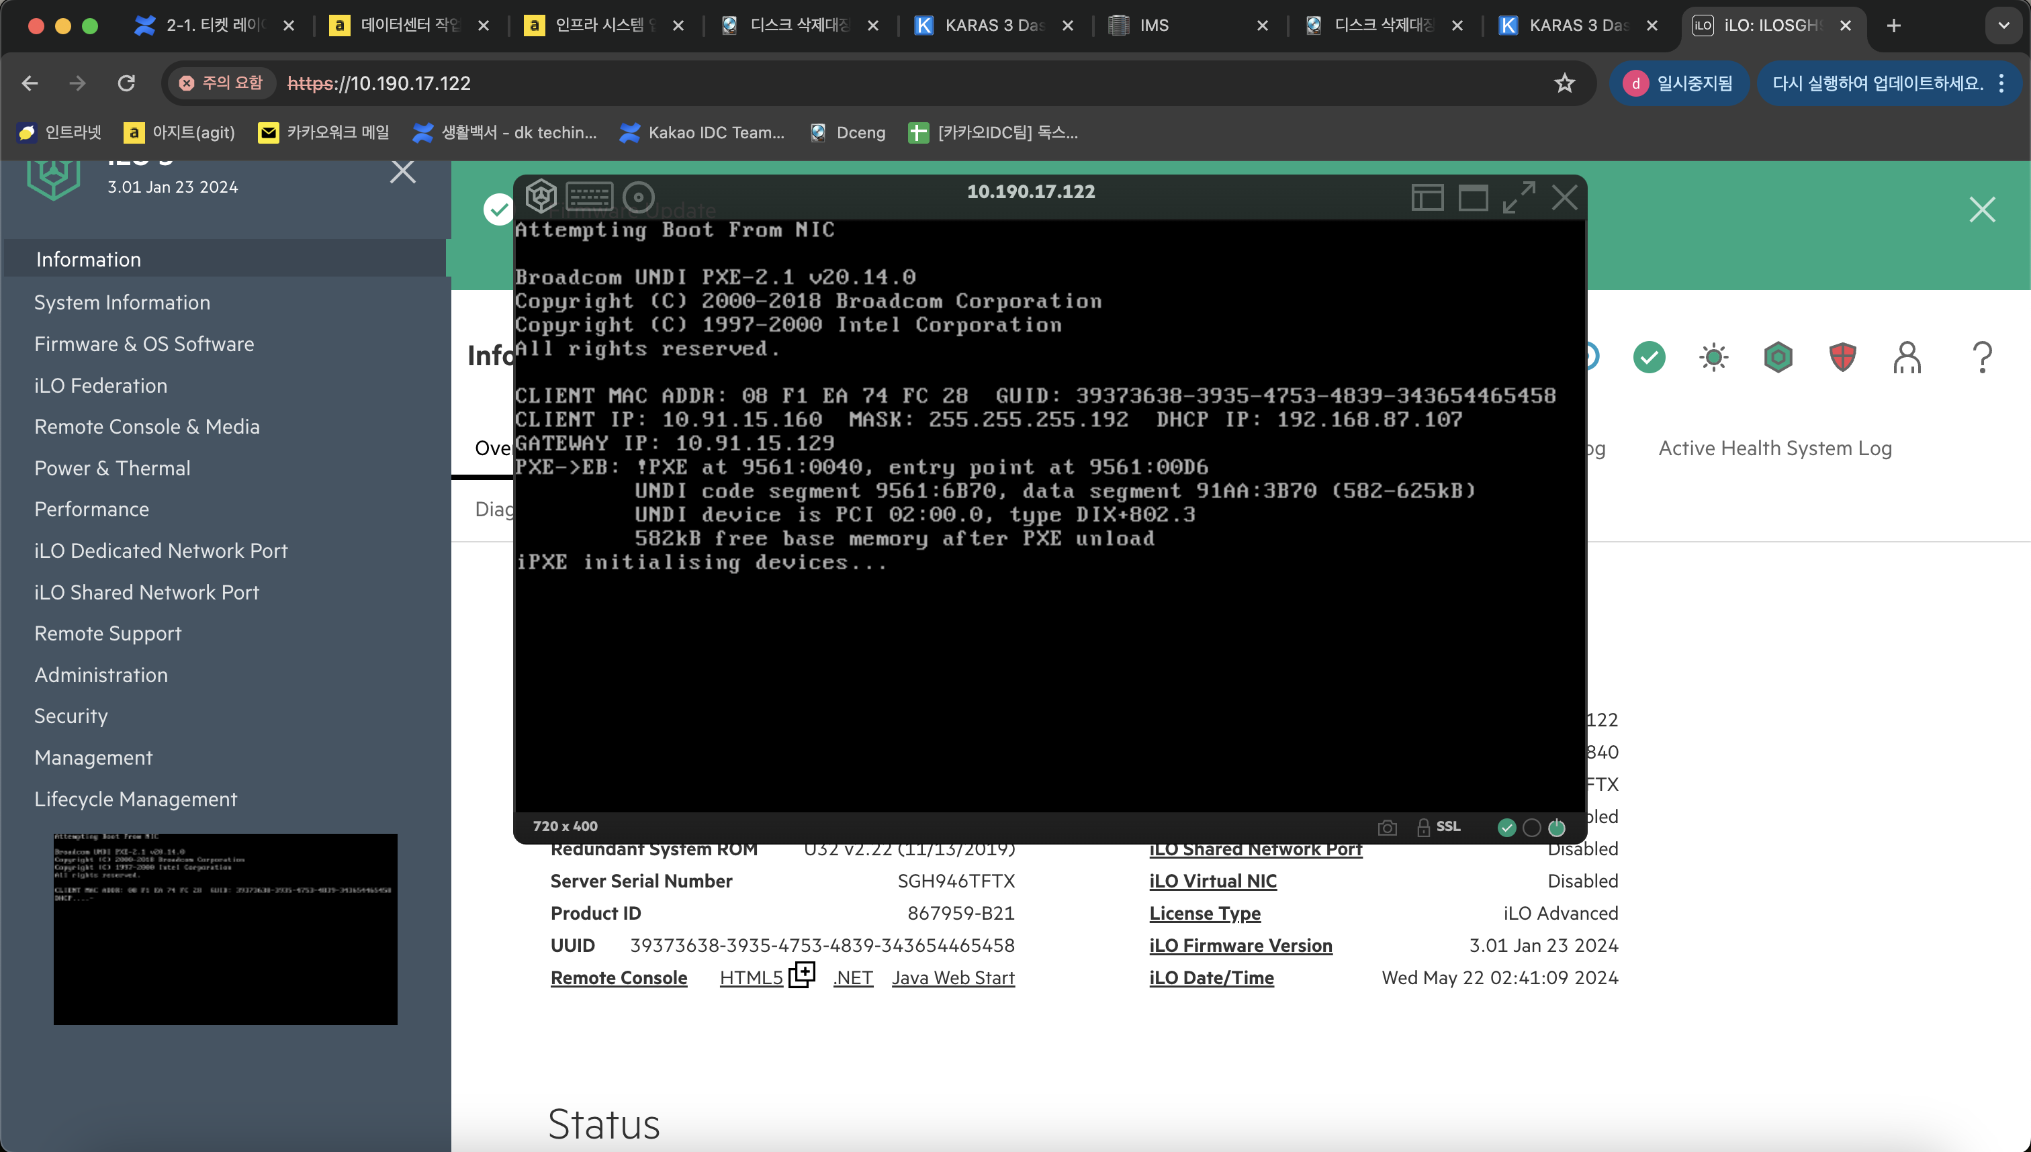
Task: Launch the .NET remote console
Action: (x=852, y=977)
